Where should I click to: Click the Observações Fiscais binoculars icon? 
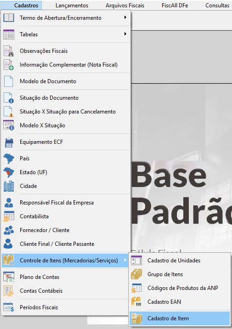[9, 51]
